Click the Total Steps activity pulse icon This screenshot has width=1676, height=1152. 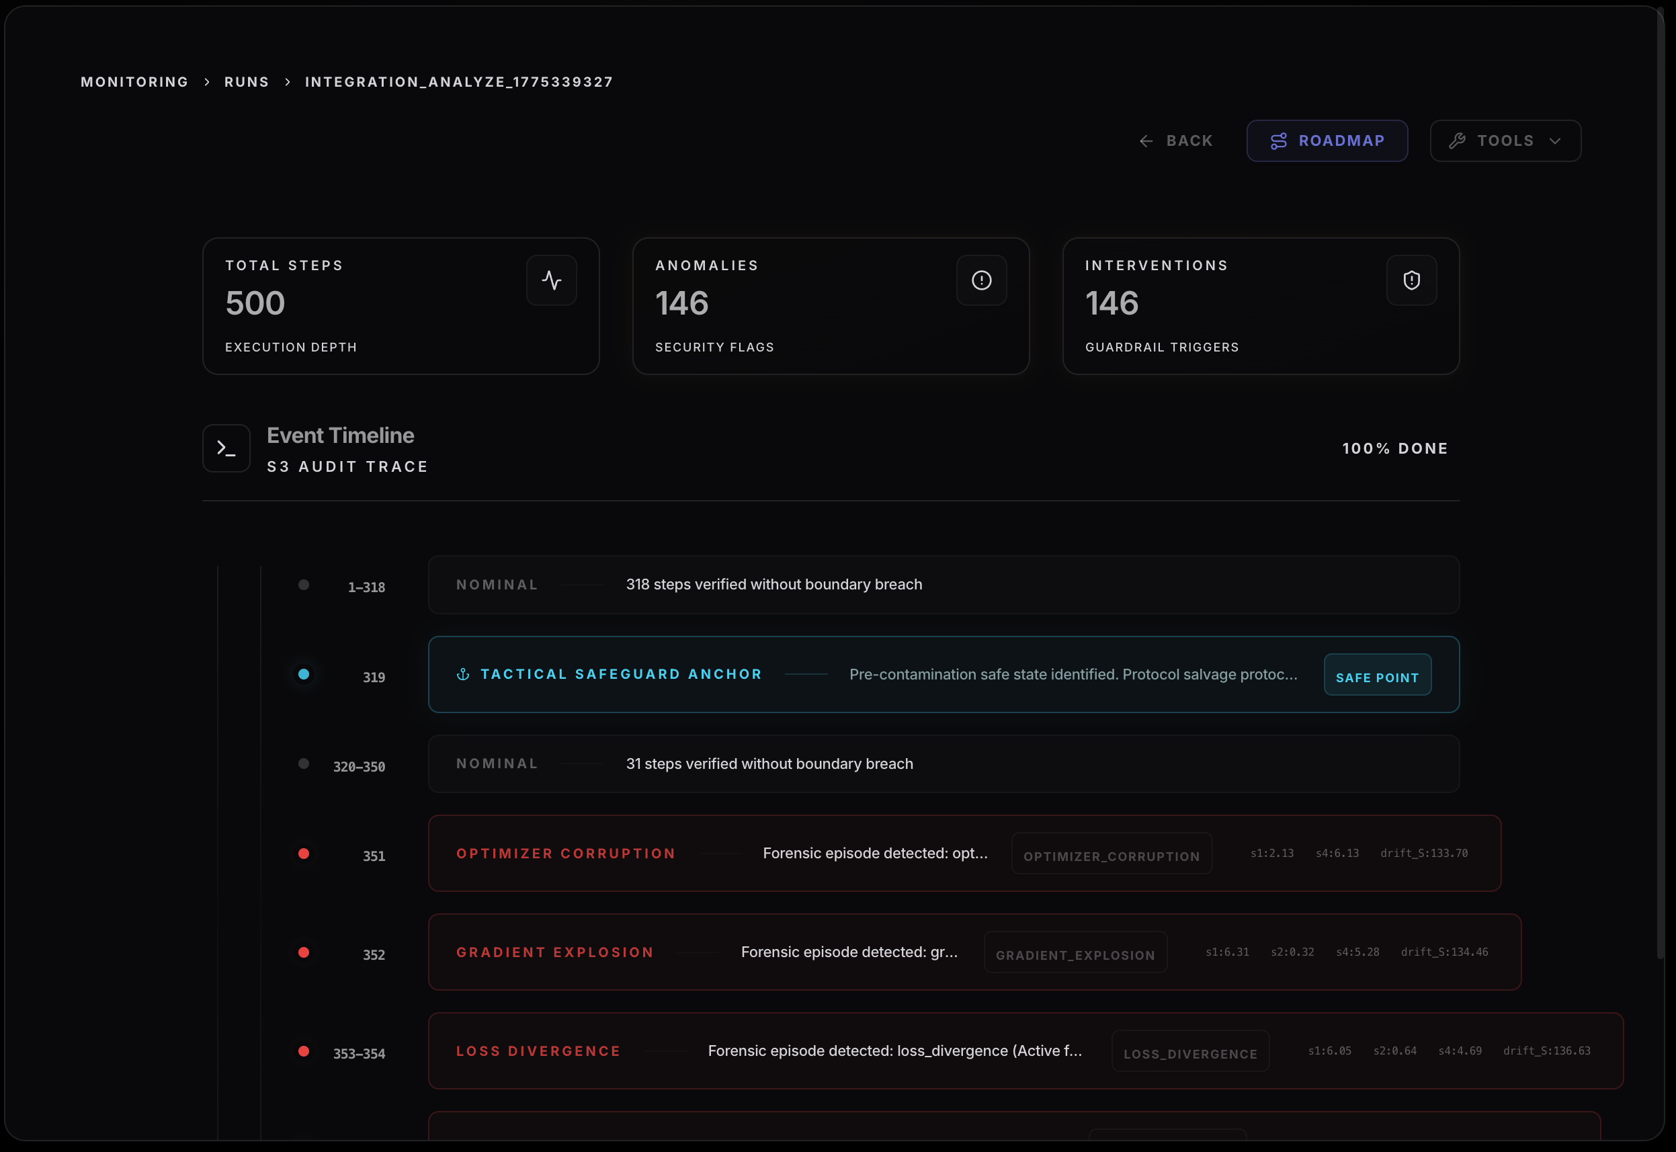551,280
